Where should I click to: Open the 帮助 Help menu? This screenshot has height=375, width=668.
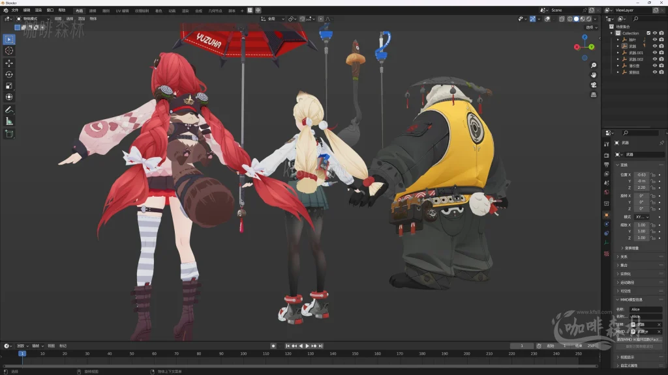tap(62, 10)
